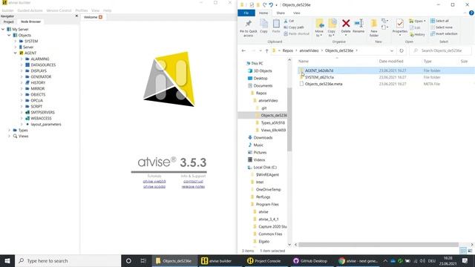Select Types_a5fc918 in the folder tree
The image size is (475, 267).
pyautogui.click(x=272, y=123)
